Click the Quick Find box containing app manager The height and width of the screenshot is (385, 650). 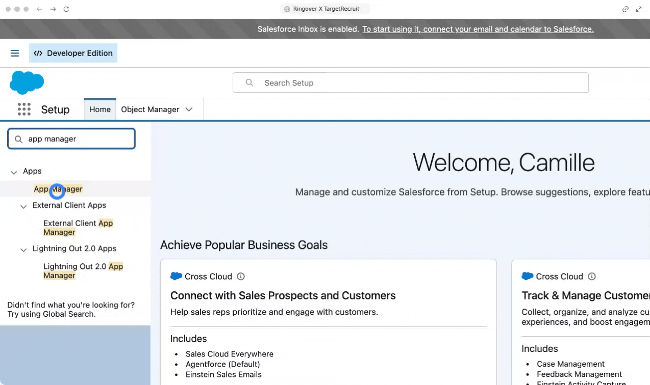point(71,139)
